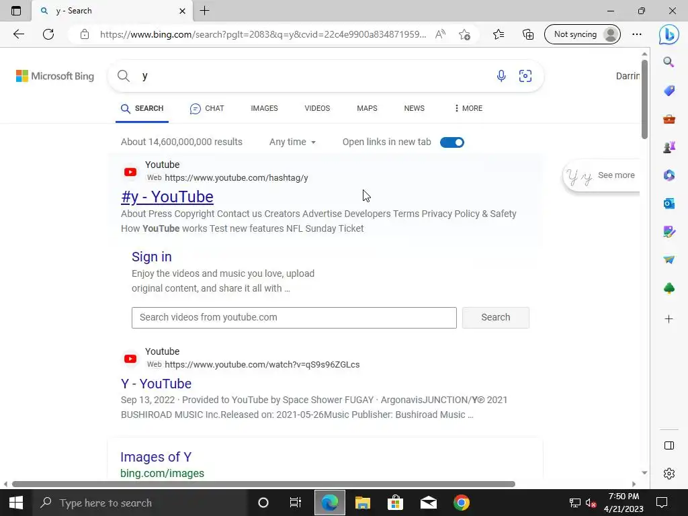Viewport: 688px width, 516px height.
Task: Open the YouTube Sign in link
Action: (x=151, y=257)
